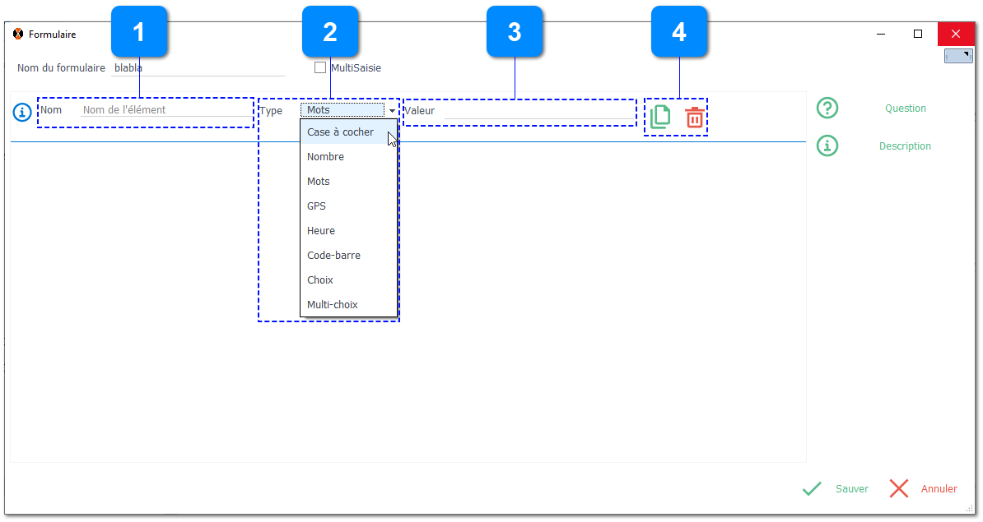
Task: Click the green question mark icon
Action: tap(827, 108)
